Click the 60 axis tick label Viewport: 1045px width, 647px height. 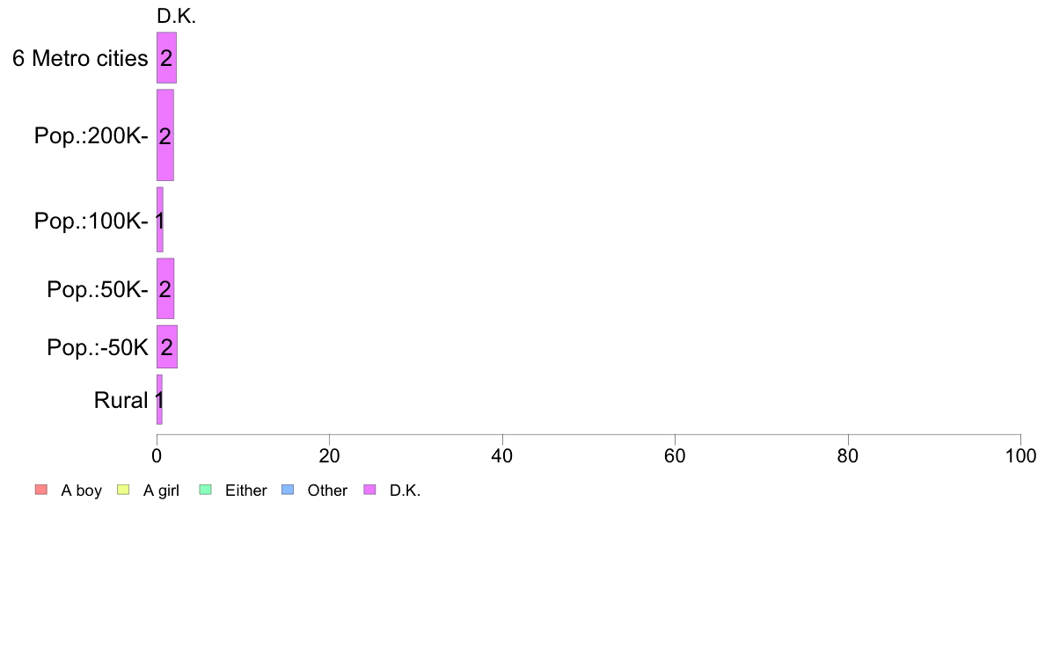(676, 455)
